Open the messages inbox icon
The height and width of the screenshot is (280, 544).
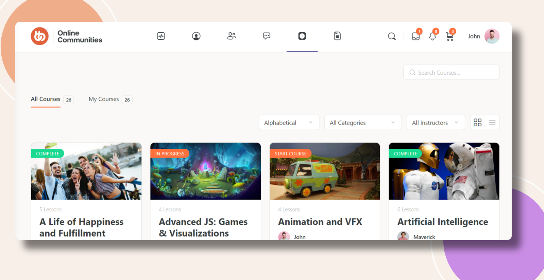415,36
